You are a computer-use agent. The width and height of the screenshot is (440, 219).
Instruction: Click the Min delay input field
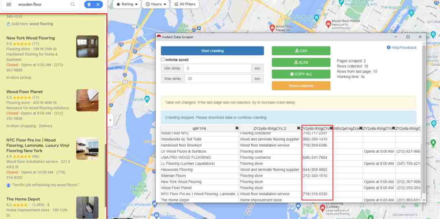[x=217, y=68]
